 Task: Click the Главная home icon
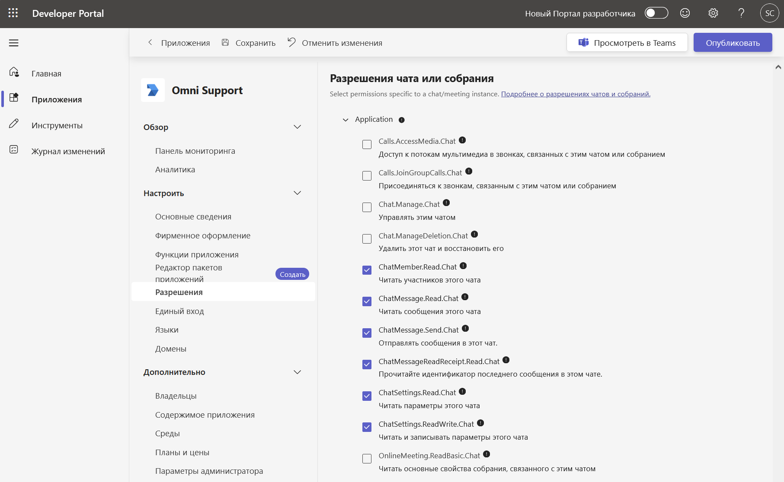point(14,72)
